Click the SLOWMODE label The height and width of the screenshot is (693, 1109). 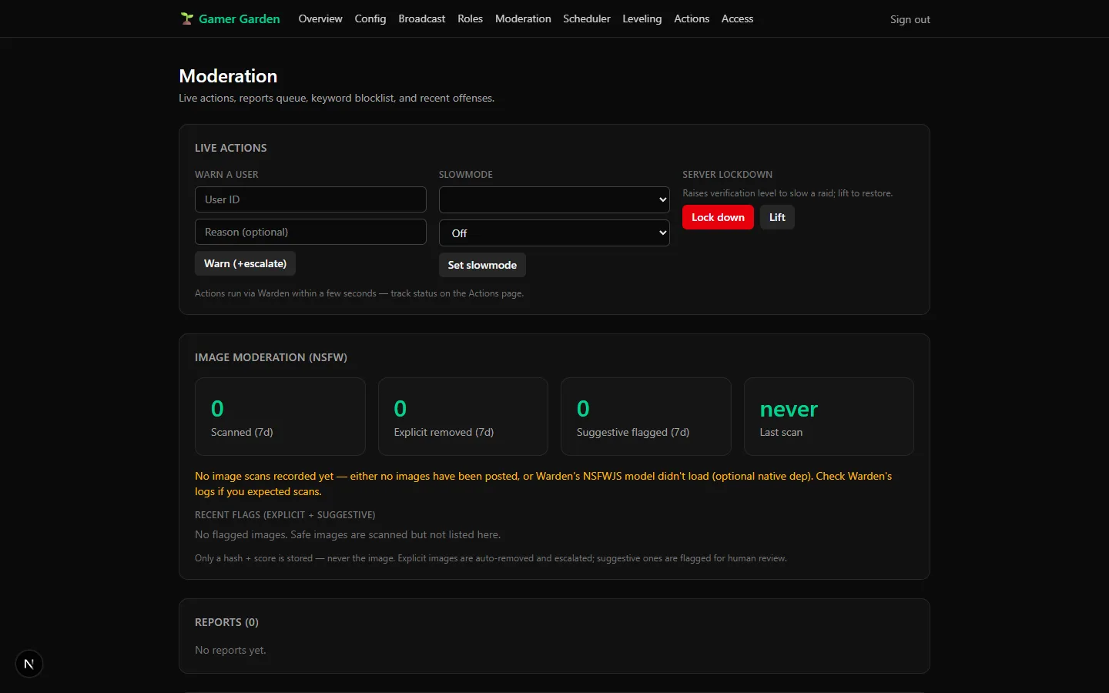(466, 175)
